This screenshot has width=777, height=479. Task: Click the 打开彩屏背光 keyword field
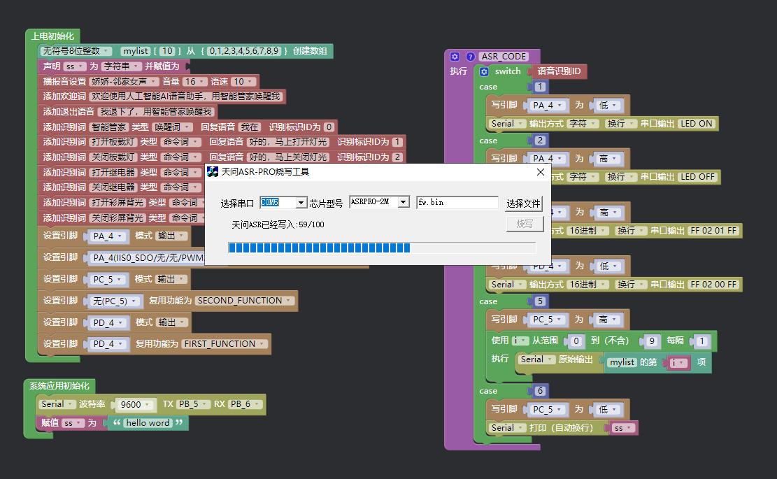pyautogui.click(x=118, y=203)
